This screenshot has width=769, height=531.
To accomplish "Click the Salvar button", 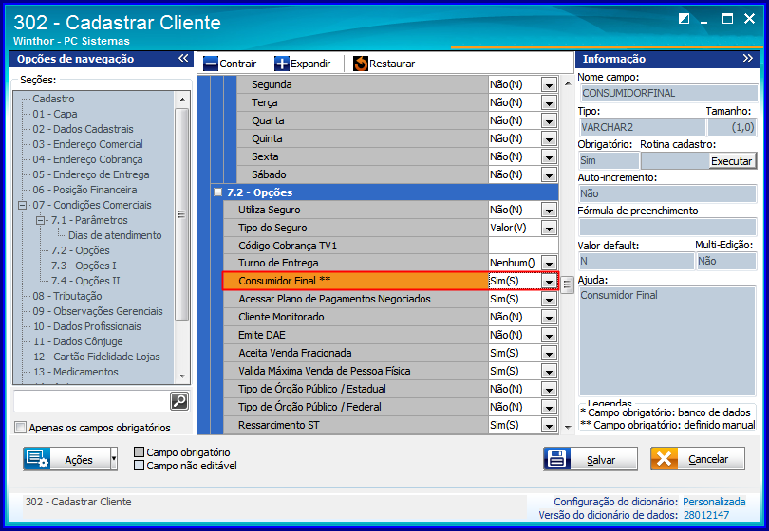I will pyautogui.click(x=591, y=459).
